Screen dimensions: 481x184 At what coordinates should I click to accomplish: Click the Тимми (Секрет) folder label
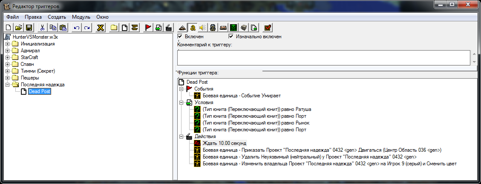tap(38, 71)
